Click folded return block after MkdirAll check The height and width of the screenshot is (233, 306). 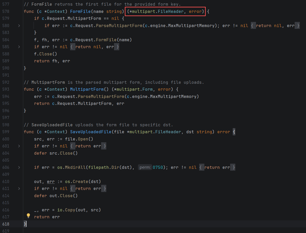217,167
